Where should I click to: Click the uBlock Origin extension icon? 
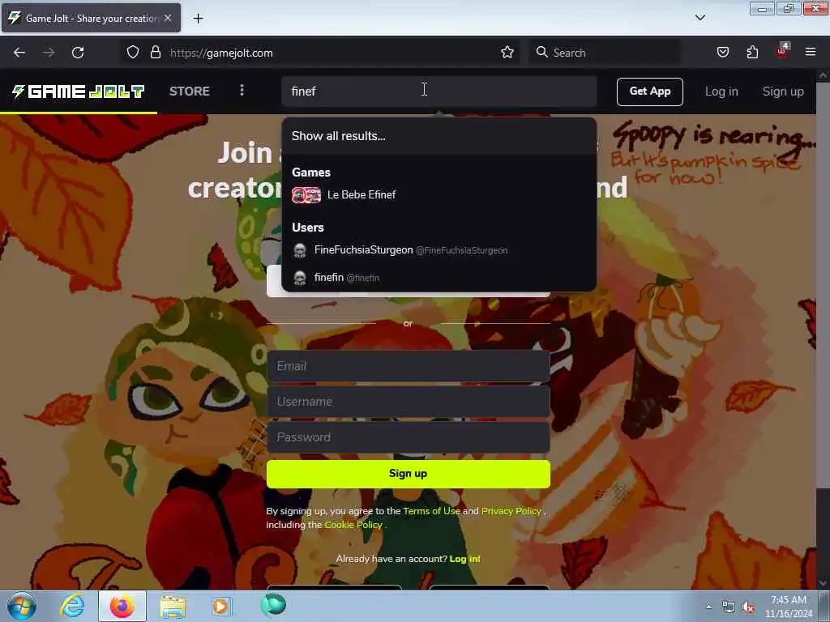coord(782,51)
